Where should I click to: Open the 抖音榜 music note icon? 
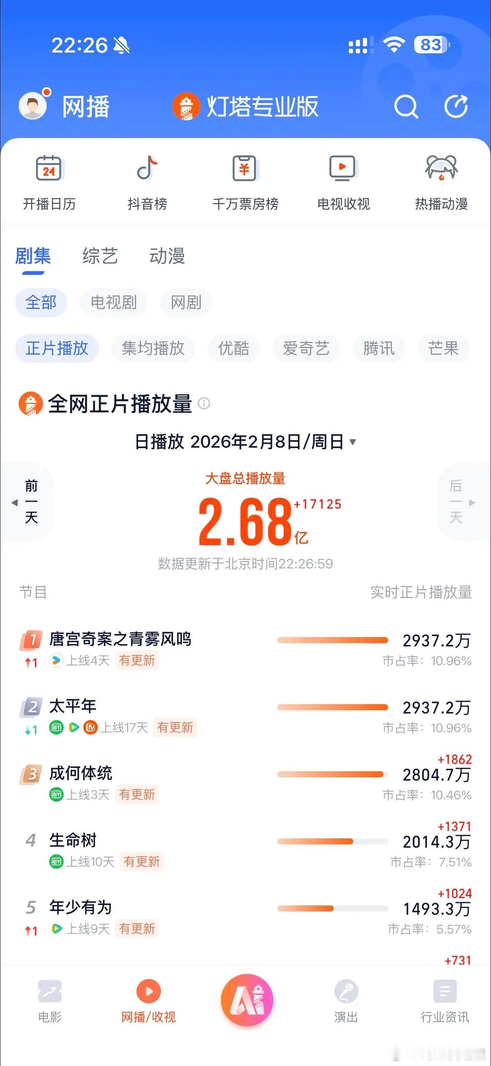pos(147,168)
